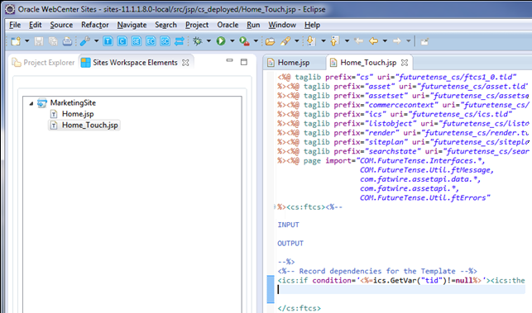Click the Save All toolbar icon
This screenshot has width=532, height=313.
tap(53, 41)
